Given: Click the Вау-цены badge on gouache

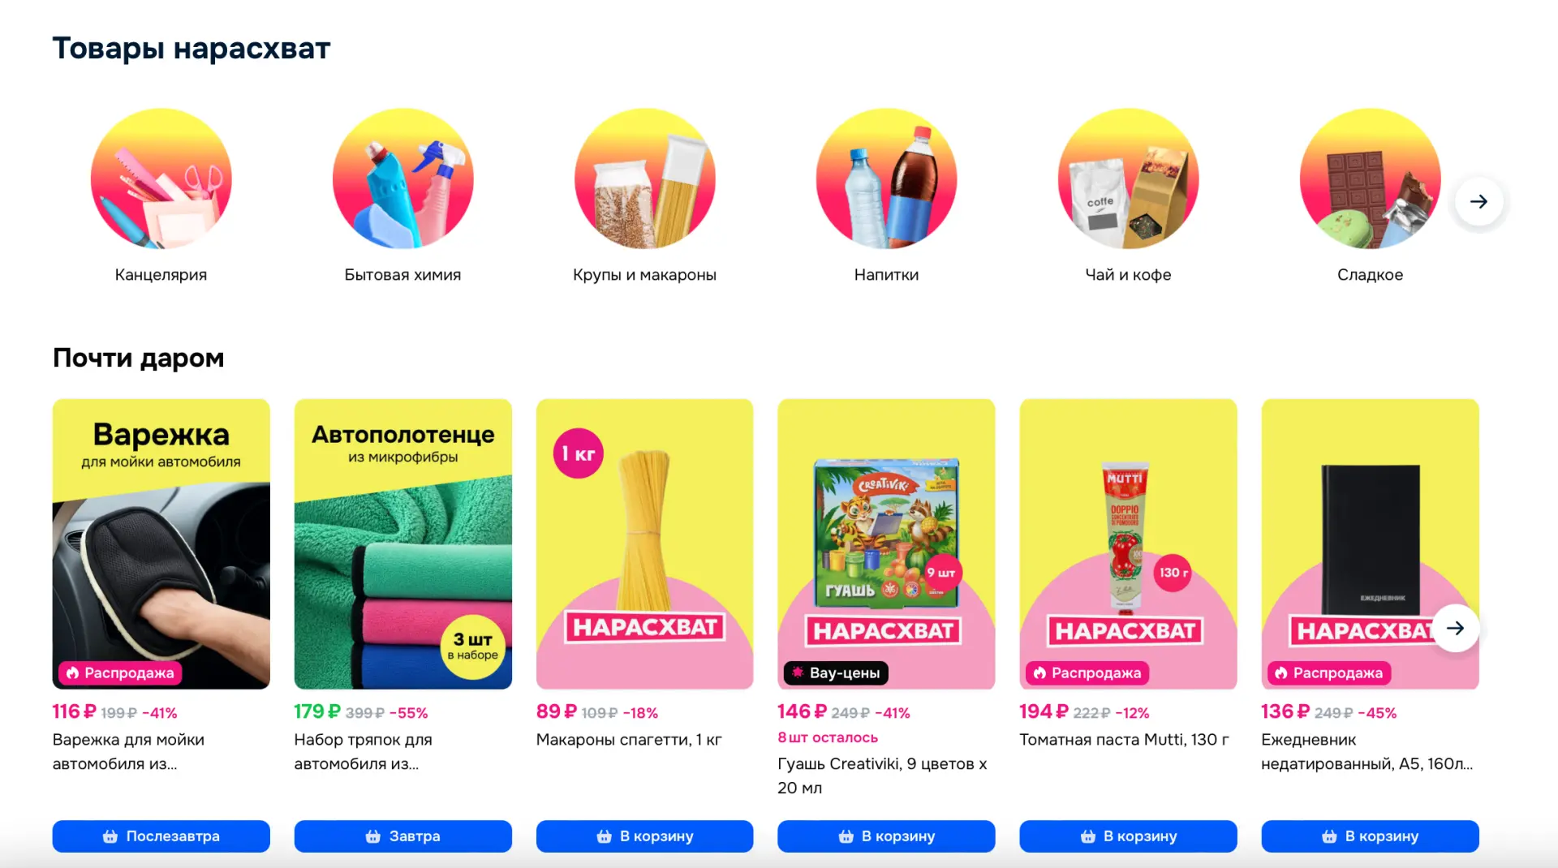Looking at the screenshot, I should pos(836,672).
